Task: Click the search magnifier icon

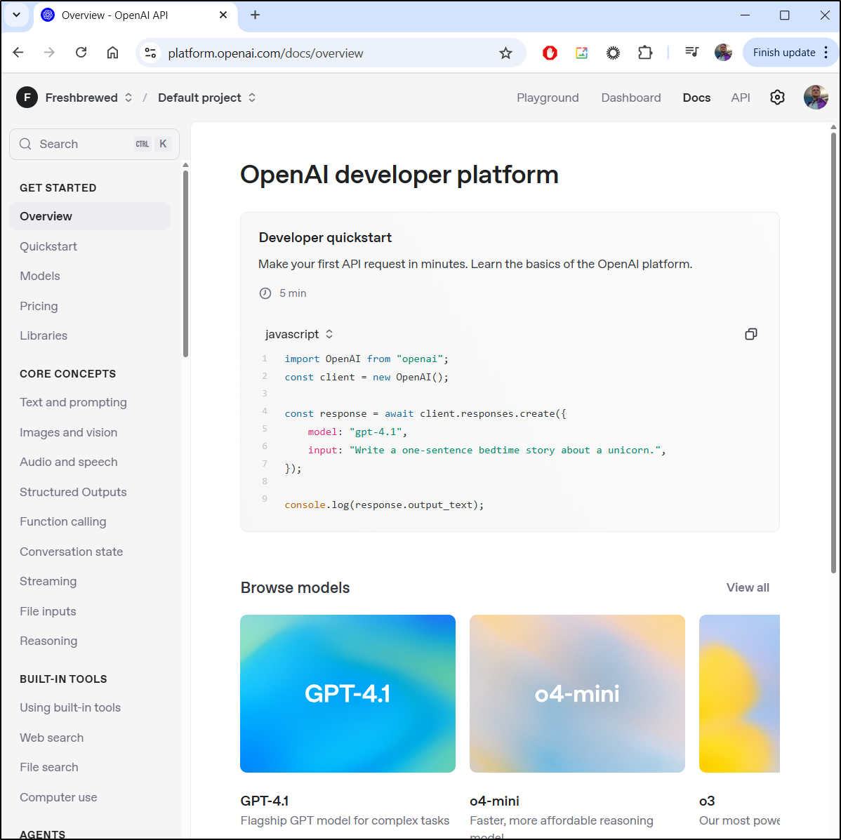Action: pos(25,144)
